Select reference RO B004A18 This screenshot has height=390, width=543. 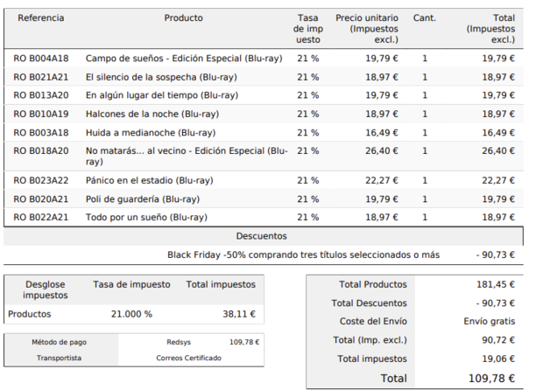(x=41, y=58)
